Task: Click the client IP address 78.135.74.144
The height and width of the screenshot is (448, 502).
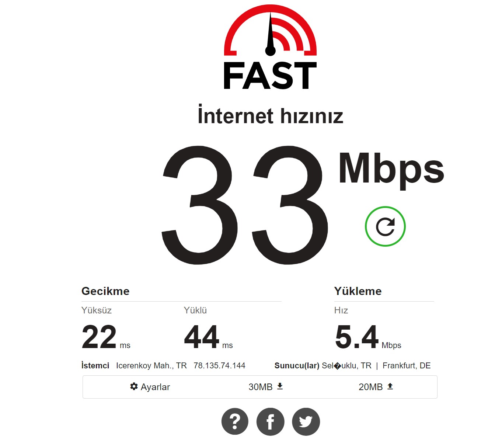Action: 219,365
